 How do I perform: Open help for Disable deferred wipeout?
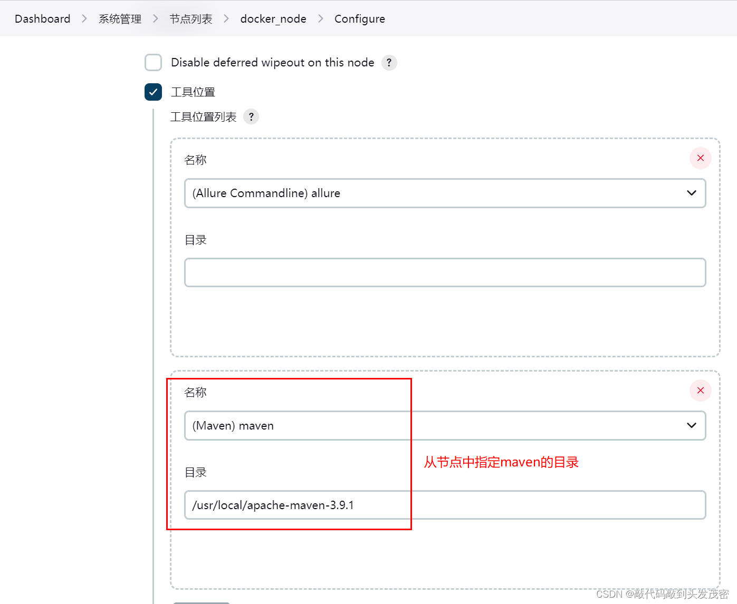coord(389,63)
